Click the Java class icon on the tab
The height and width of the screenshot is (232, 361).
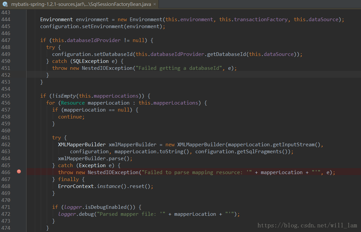5,4
